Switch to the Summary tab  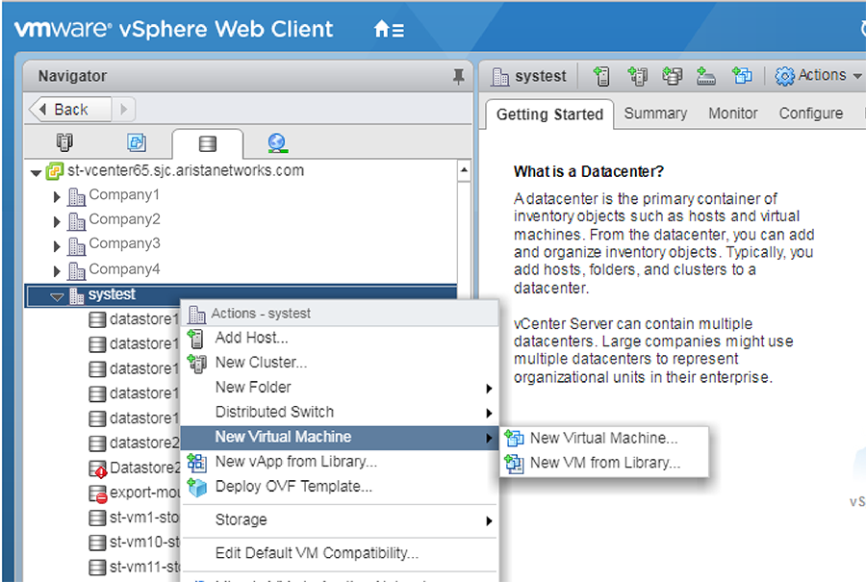click(655, 114)
